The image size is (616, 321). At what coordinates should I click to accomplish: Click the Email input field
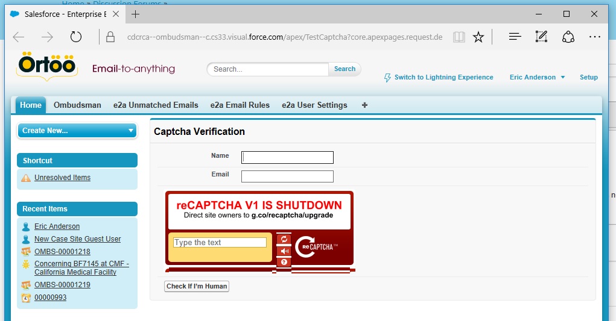tap(287, 176)
